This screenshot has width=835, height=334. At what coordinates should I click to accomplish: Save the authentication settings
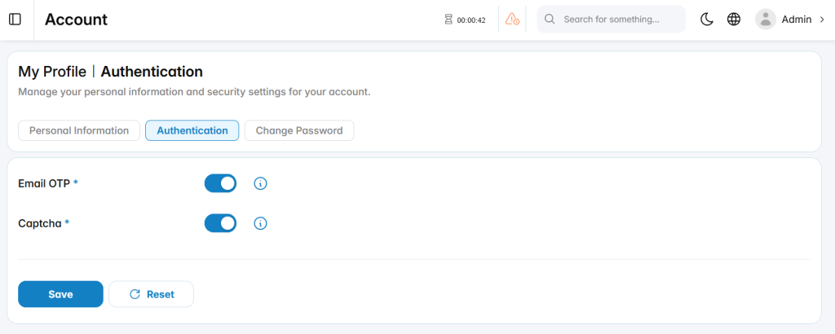60,294
